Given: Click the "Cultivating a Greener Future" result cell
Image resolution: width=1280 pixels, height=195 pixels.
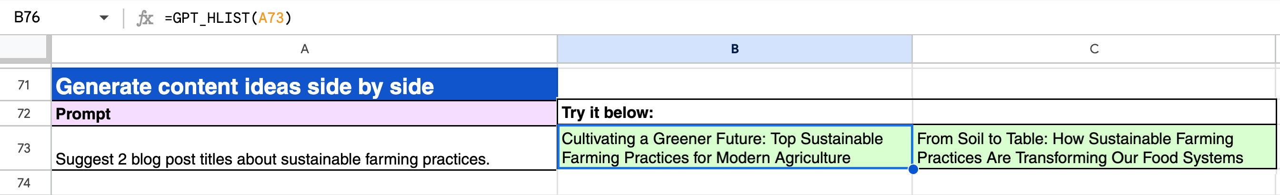Looking at the screenshot, I should point(734,148).
